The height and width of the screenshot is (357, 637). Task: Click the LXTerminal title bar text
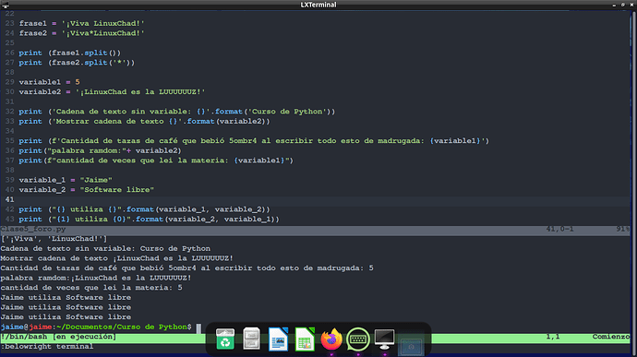(318, 5)
